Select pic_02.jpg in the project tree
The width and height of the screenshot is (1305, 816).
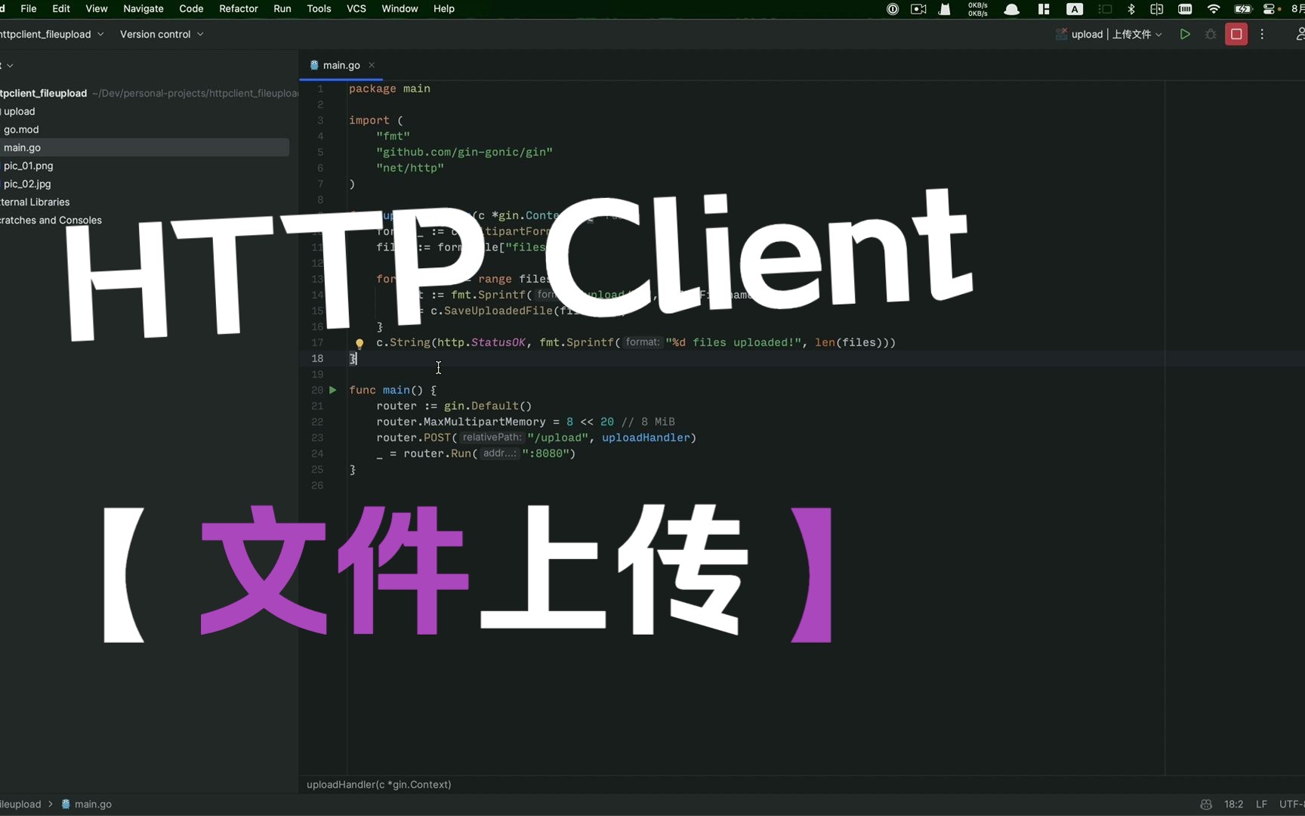(x=27, y=184)
